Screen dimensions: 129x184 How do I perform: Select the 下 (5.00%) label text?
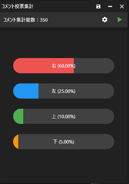(64, 142)
